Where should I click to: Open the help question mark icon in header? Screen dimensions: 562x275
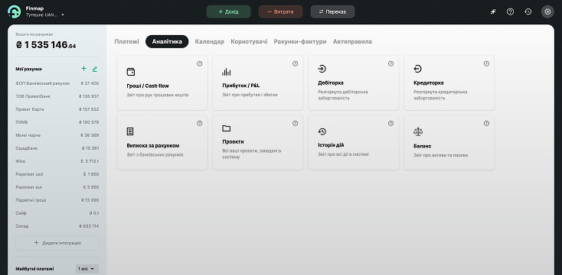(x=511, y=11)
